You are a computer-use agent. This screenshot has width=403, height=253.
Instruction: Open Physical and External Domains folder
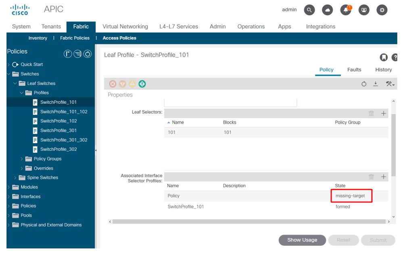coord(51,225)
